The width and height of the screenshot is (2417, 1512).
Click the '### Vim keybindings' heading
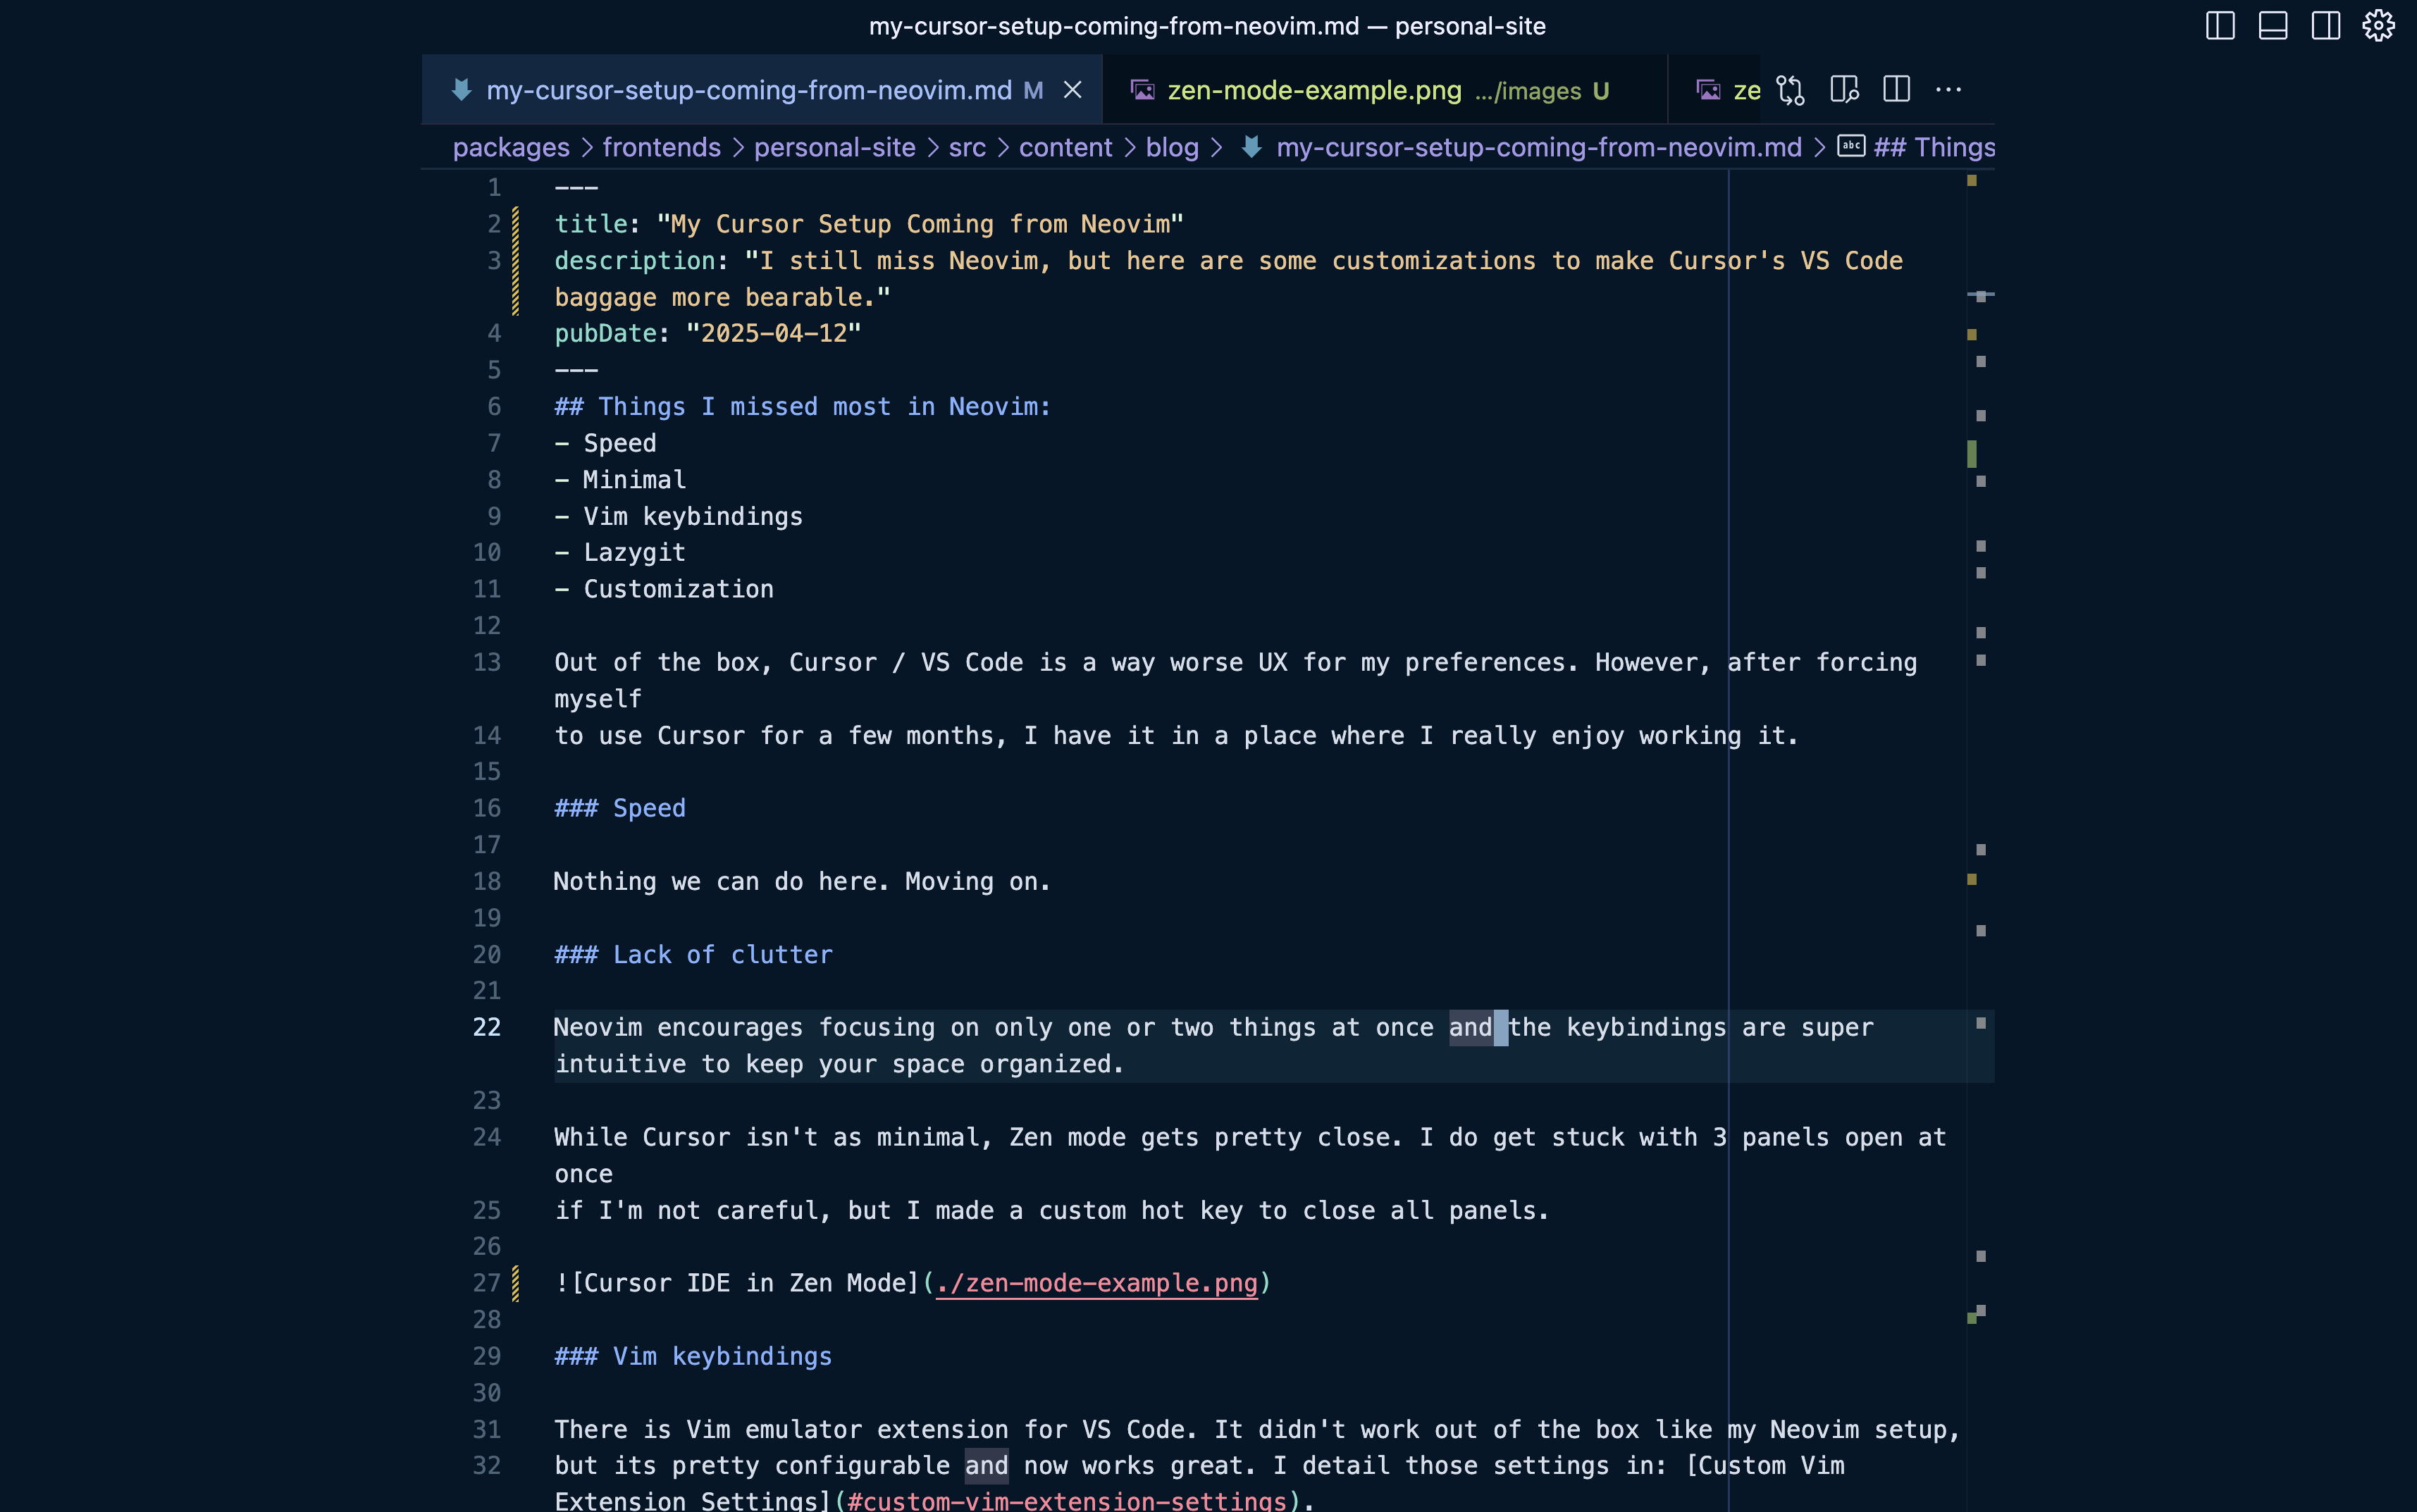[x=694, y=1356]
